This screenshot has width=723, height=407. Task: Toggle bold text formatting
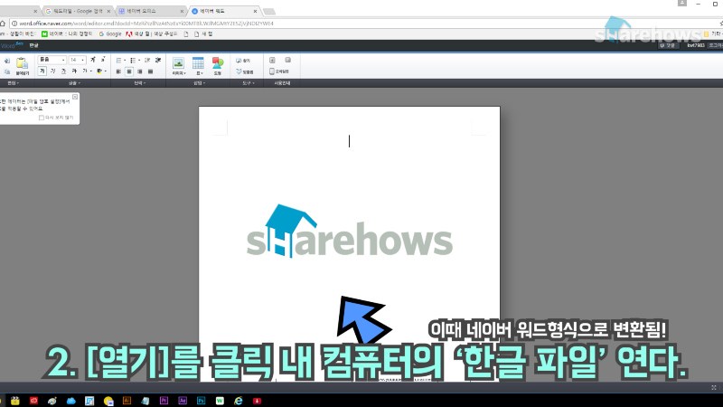(x=42, y=71)
